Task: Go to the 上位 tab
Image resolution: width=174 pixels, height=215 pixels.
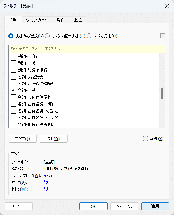Action: pos(78,20)
